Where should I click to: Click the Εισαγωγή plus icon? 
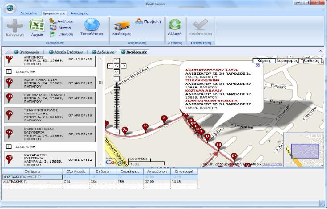pyautogui.click(x=15, y=25)
